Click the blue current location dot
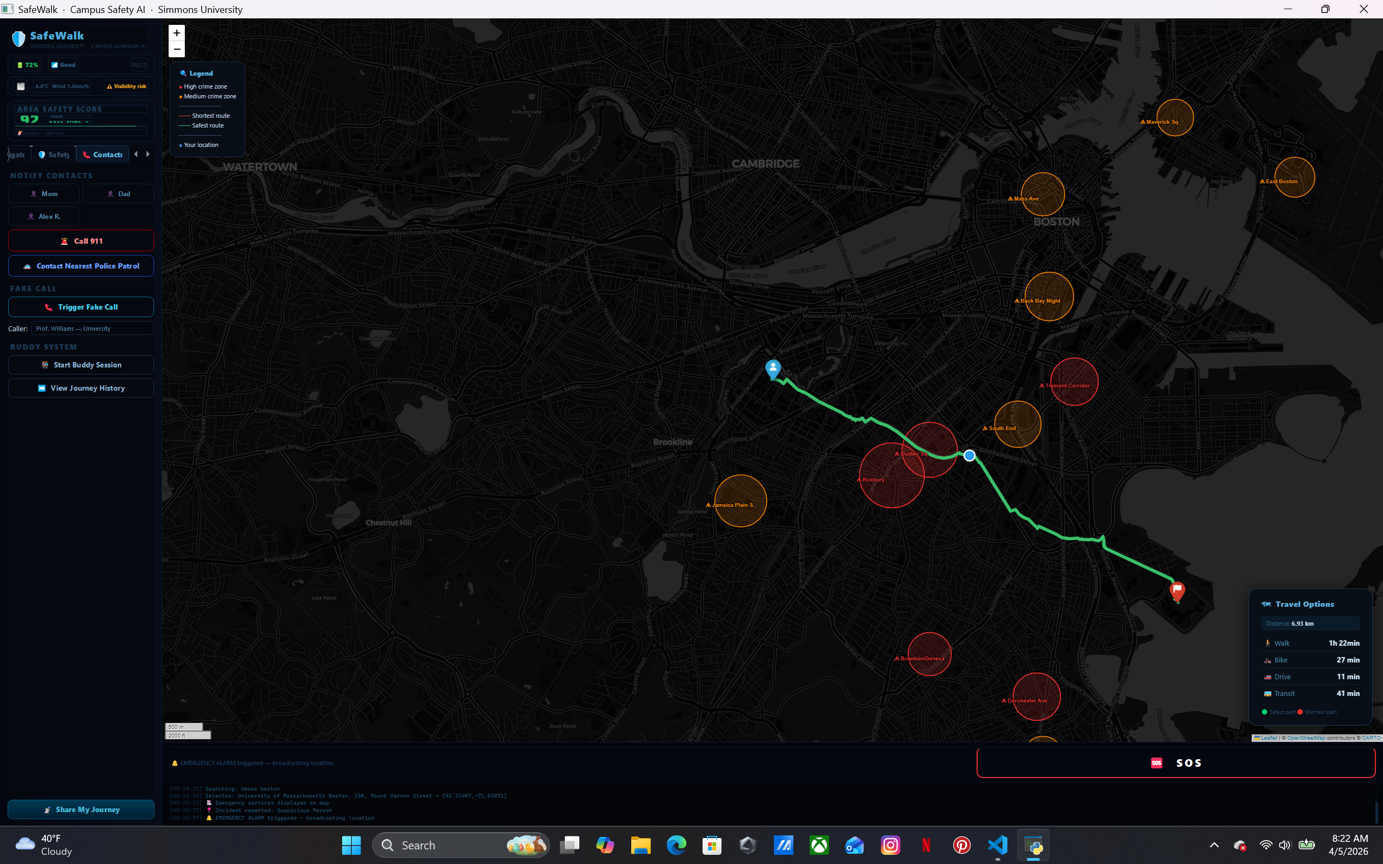This screenshot has width=1383, height=864. 969,456
